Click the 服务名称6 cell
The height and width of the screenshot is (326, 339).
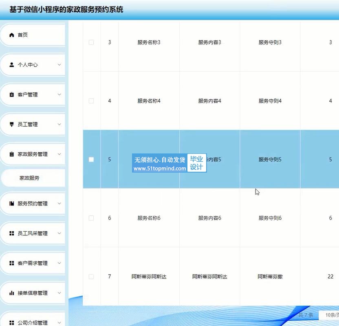[x=149, y=218]
